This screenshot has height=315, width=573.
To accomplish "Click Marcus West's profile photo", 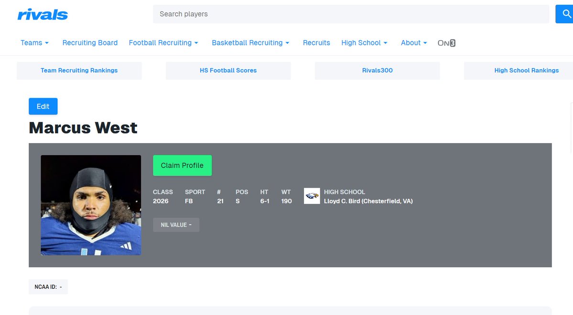I will pyautogui.click(x=91, y=205).
